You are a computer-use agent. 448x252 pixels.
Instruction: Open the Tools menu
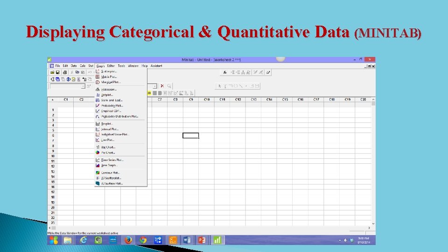[121, 66]
